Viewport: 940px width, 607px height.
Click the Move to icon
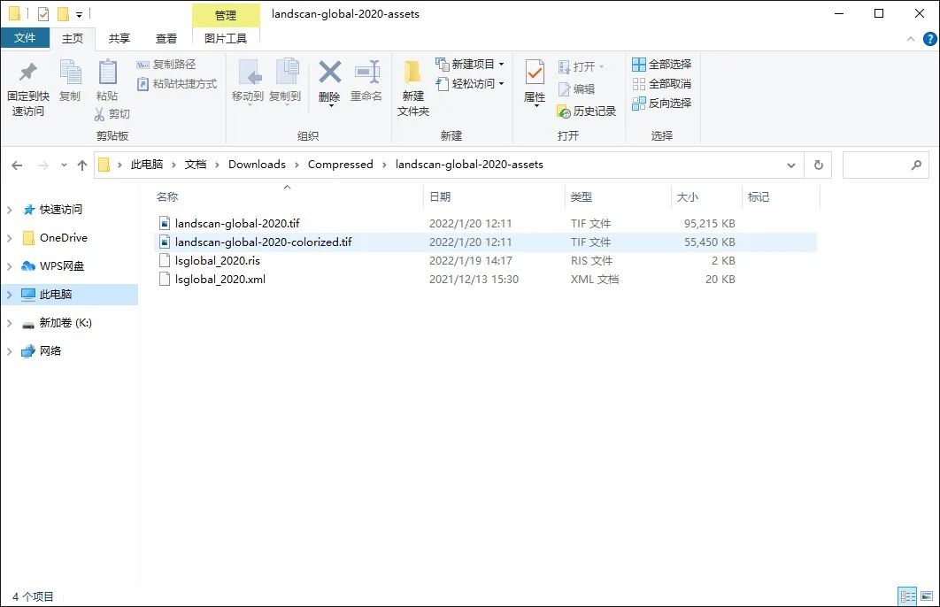coord(248,73)
